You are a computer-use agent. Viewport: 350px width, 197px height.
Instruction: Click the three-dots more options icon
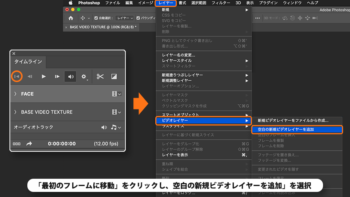pos(257,18)
